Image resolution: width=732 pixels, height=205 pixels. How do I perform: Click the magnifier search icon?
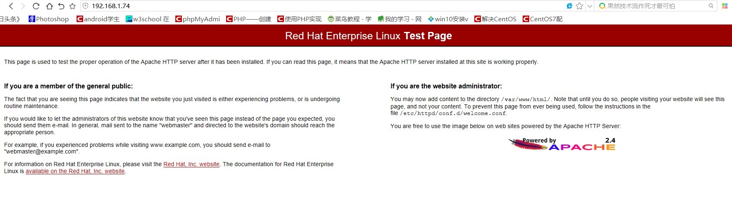click(711, 6)
